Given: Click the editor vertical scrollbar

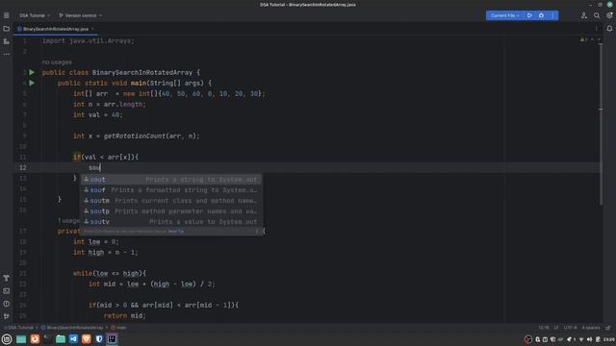Looking at the screenshot, I should pos(601,124).
